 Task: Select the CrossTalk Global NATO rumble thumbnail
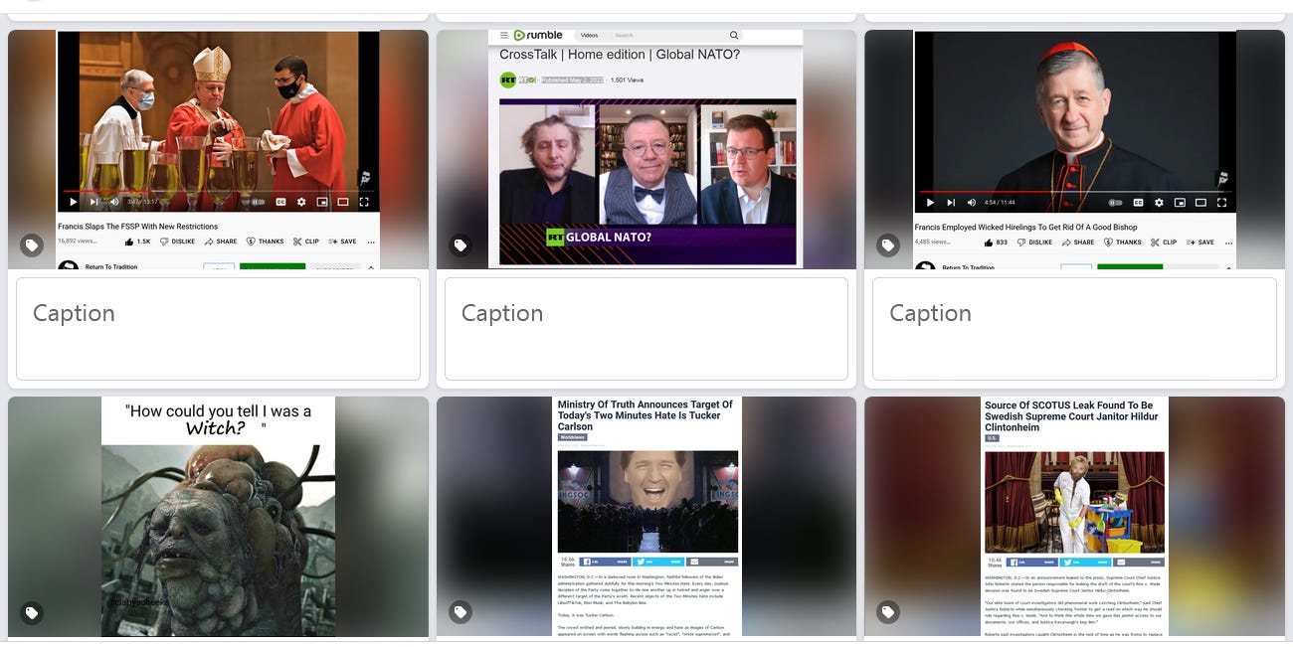[646, 149]
